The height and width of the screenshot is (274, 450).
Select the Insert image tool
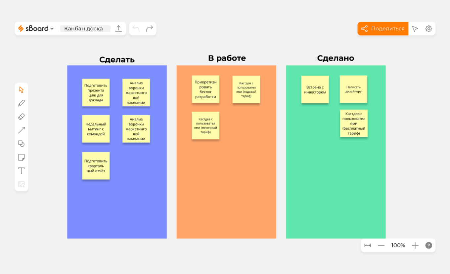21,184
